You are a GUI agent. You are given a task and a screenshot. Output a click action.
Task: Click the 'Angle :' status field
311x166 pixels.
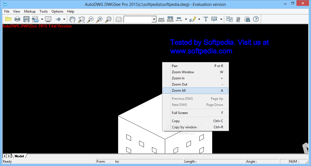click(262, 162)
